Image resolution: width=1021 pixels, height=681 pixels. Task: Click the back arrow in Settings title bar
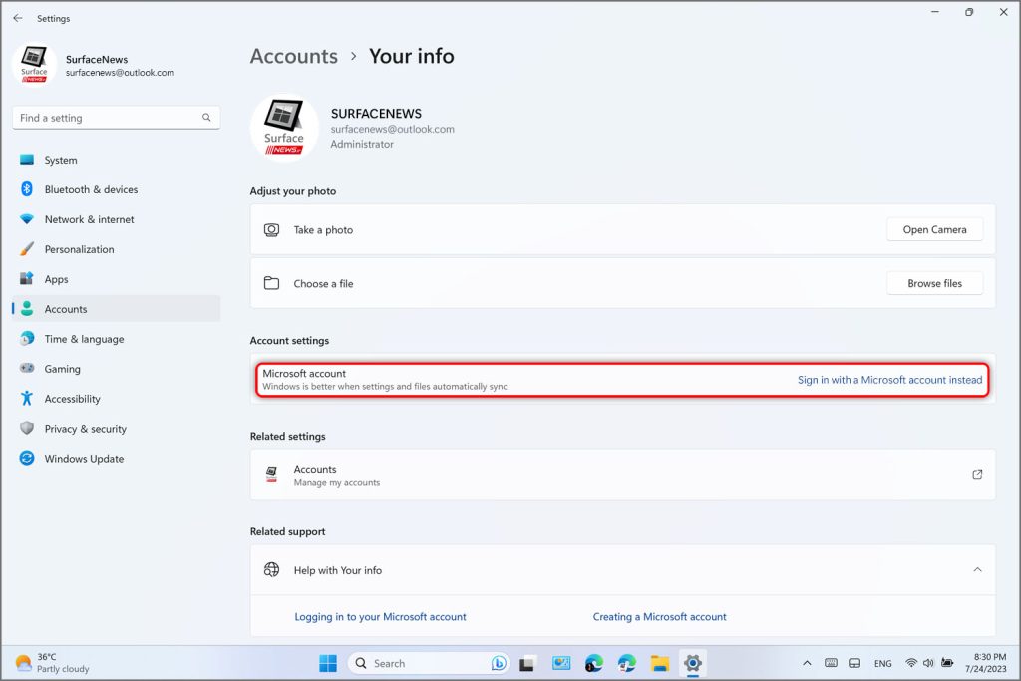coord(17,18)
